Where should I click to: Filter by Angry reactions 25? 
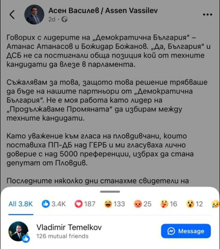point(142,204)
